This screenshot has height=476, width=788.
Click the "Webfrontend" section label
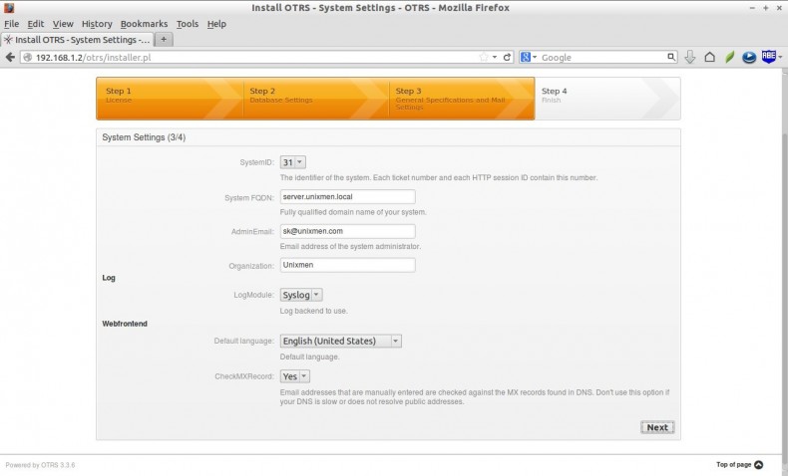[x=125, y=324]
